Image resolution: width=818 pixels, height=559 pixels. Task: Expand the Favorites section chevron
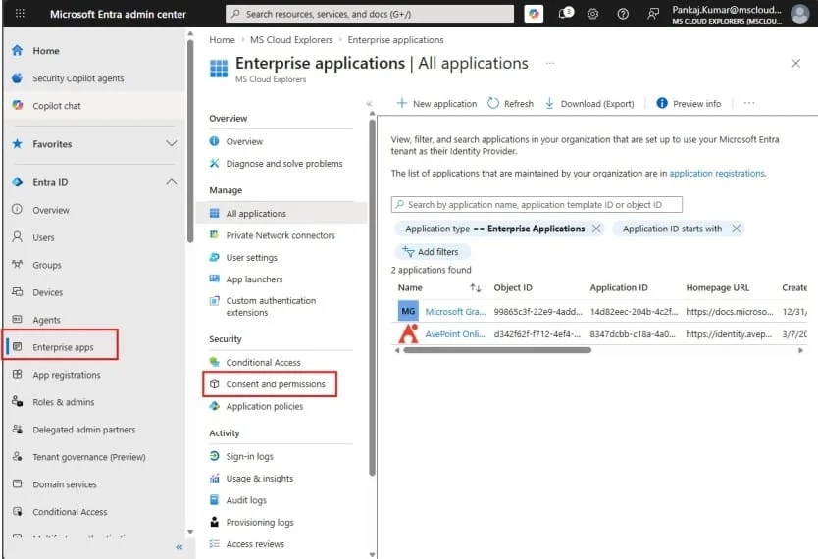tap(171, 143)
